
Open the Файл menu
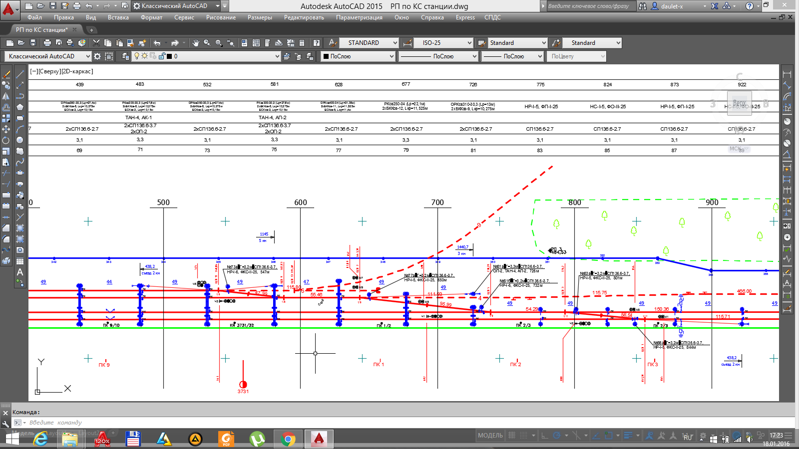[x=35, y=17]
